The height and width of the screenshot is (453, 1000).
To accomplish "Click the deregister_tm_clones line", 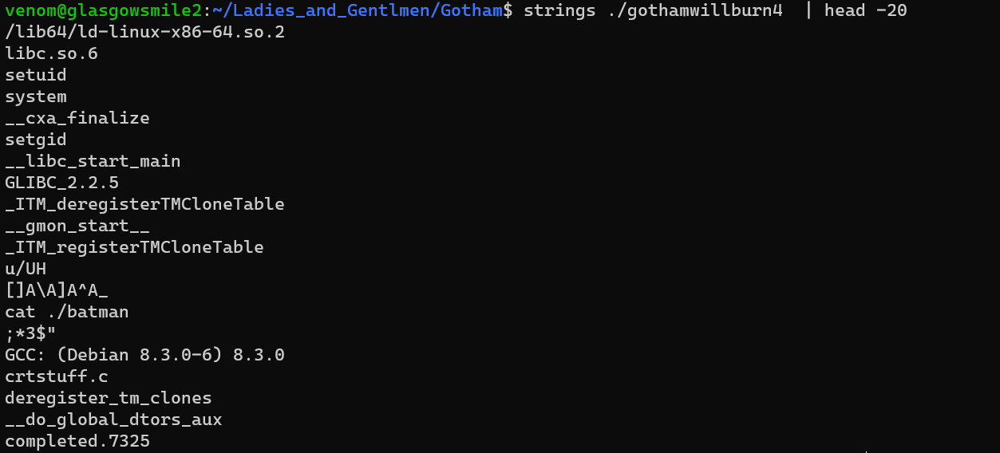I will (x=109, y=398).
